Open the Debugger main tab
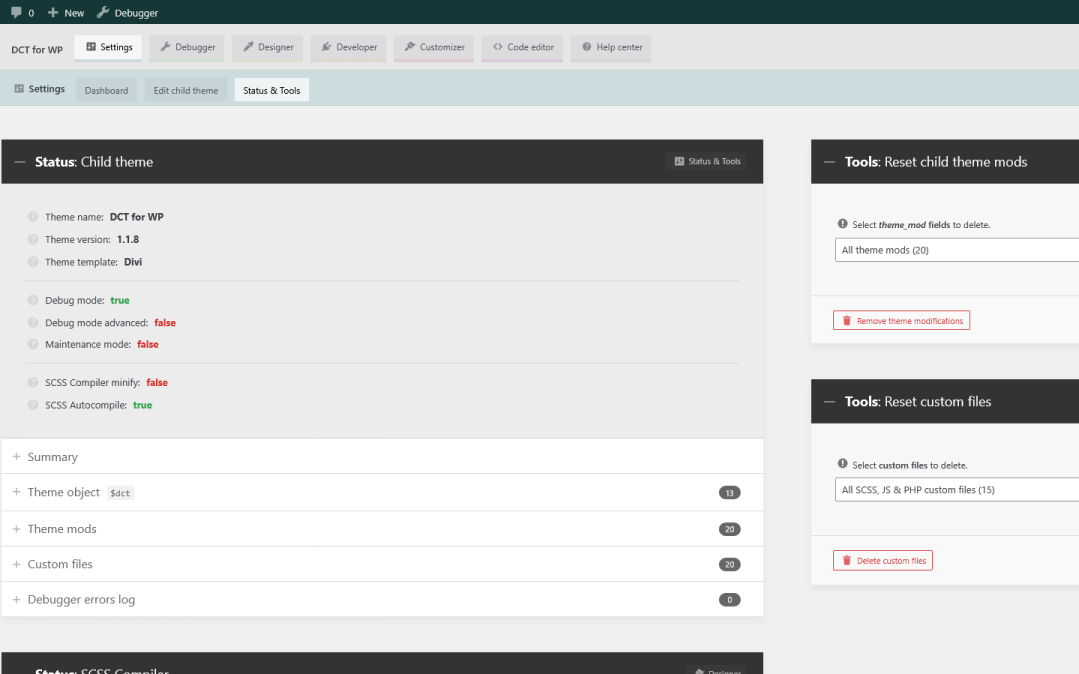The height and width of the screenshot is (674, 1079). click(x=187, y=48)
